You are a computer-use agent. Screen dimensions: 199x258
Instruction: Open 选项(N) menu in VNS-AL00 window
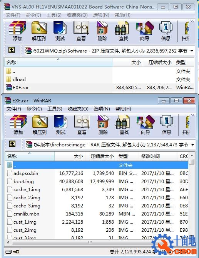coord(101,15)
